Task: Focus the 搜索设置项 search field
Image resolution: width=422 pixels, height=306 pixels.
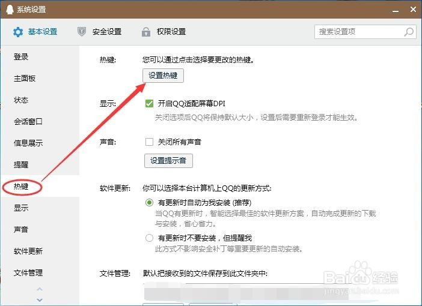Action: coord(365,32)
